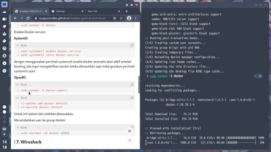Click the comment bubble icon on page
The image size is (271, 152).
[130, 131]
